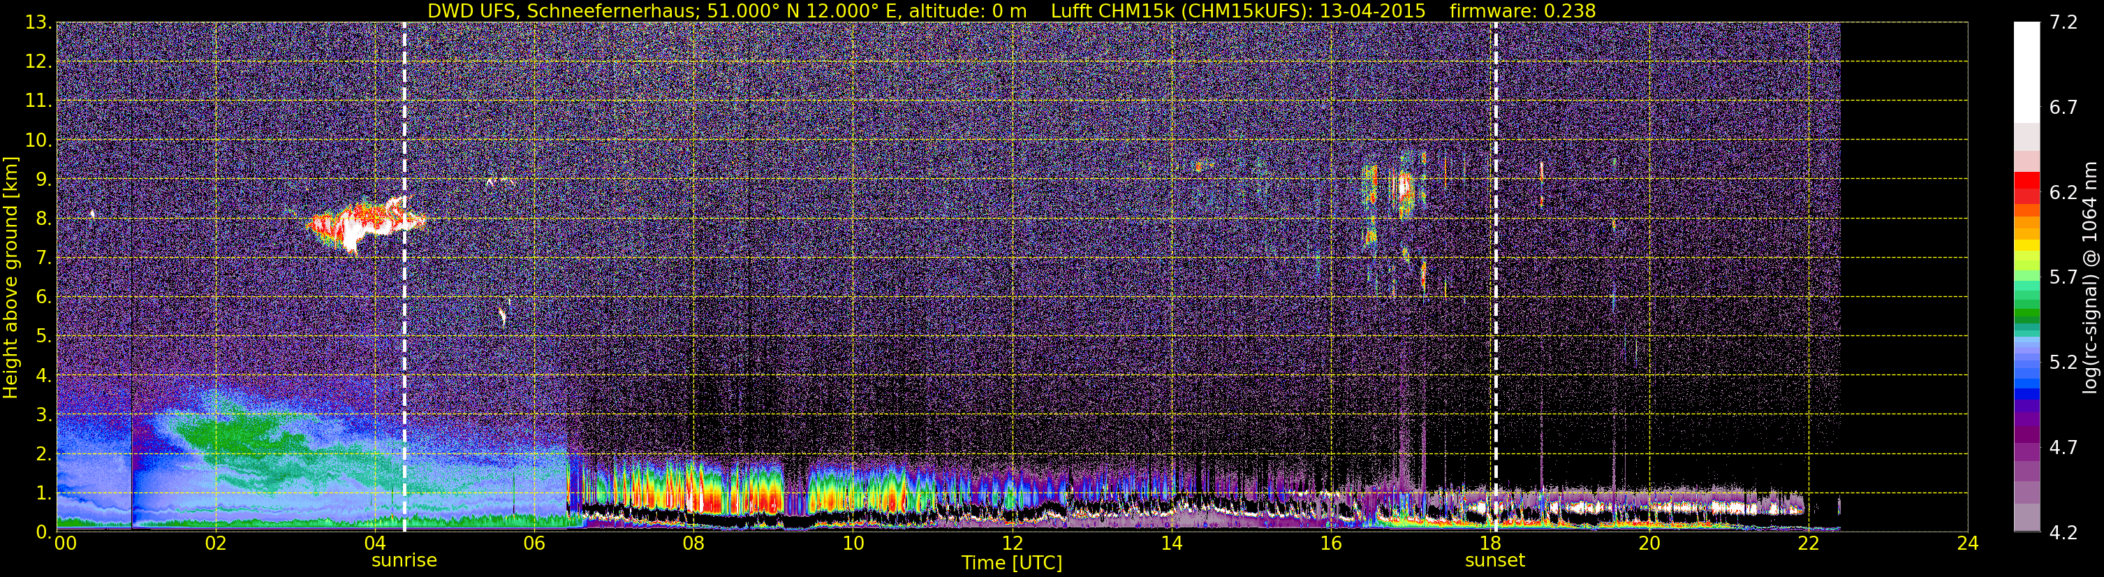Click the time axis tick '20'
The height and width of the screenshot is (577, 2104).
[1649, 543]
